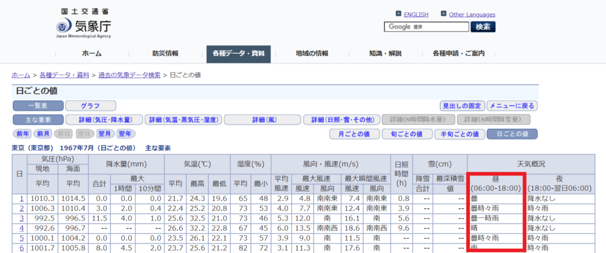This screenshot has width=606, height=253.
Task: Click the Japan Meteorological Agency logo
Action: pyautogui.click(x=83, y=24)
